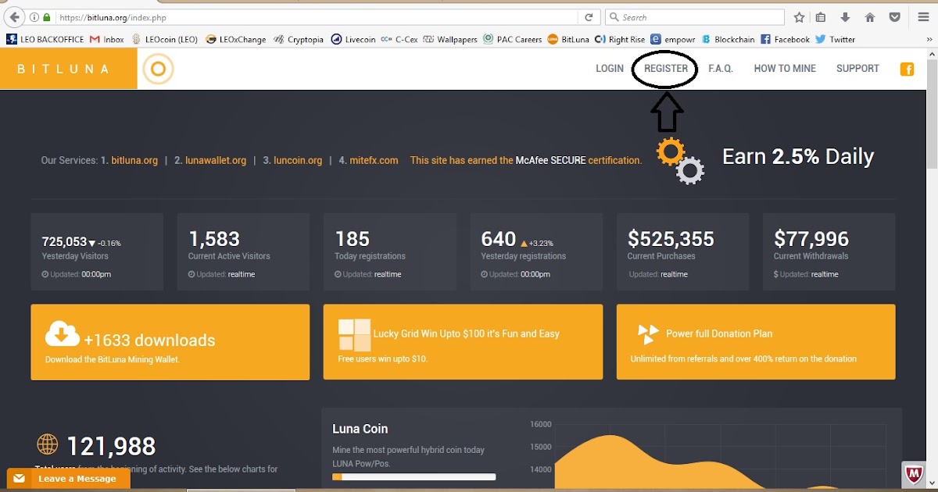Open the LOGIN page
The width and height of the screenshot is (938, 492).
tap(610, 69)
